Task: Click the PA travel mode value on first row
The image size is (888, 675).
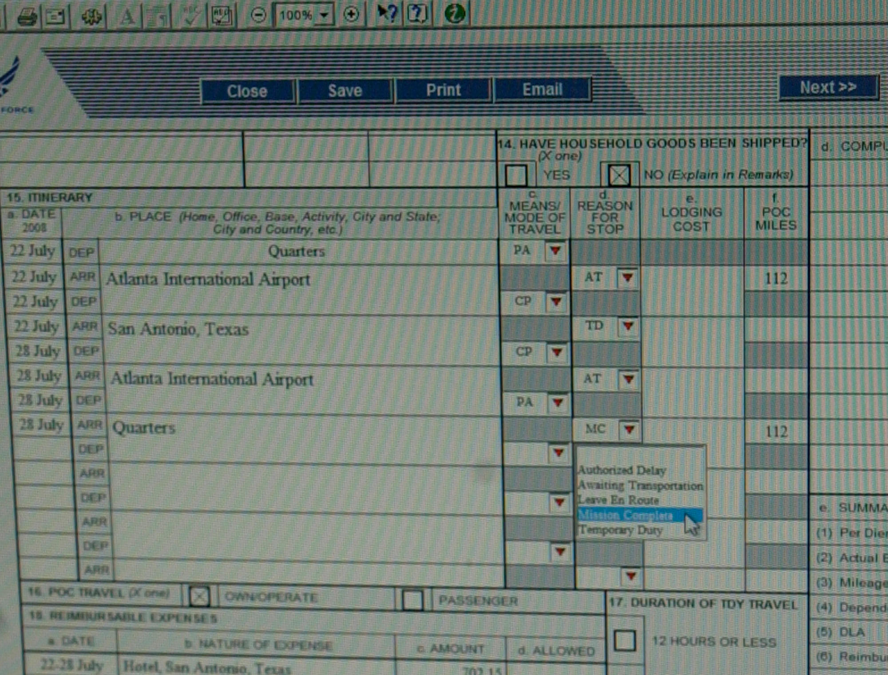Action: [522, 250]
